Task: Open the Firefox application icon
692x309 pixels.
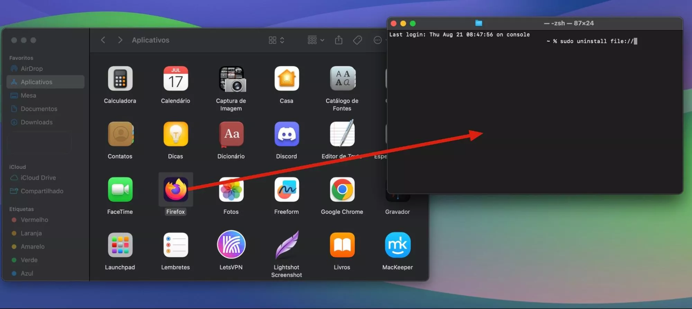Action: click(x=176, y=189)
